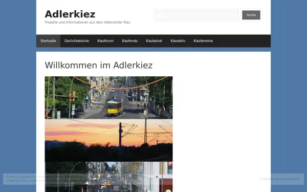307x192 pixels.
Task: Navigate to Kiezbeirat
Action: [154, 41]
